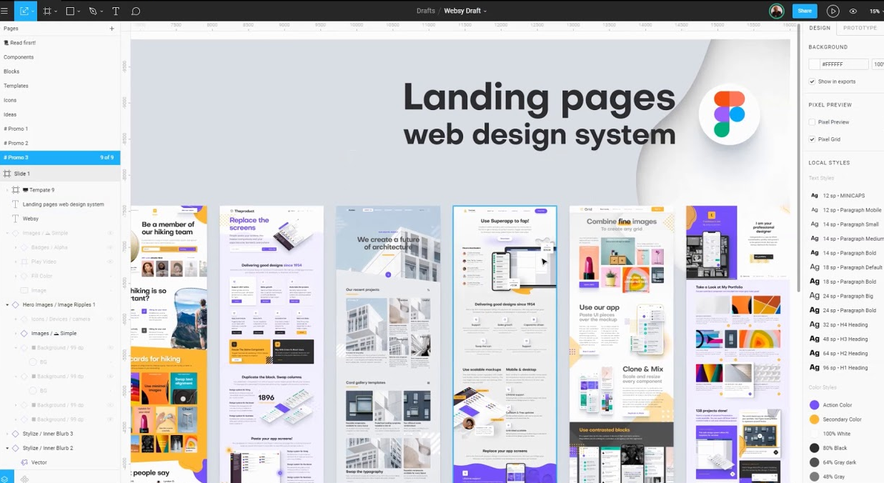Select the Text tool
This screenshot has width=884, height=483.
click(116, 11)
